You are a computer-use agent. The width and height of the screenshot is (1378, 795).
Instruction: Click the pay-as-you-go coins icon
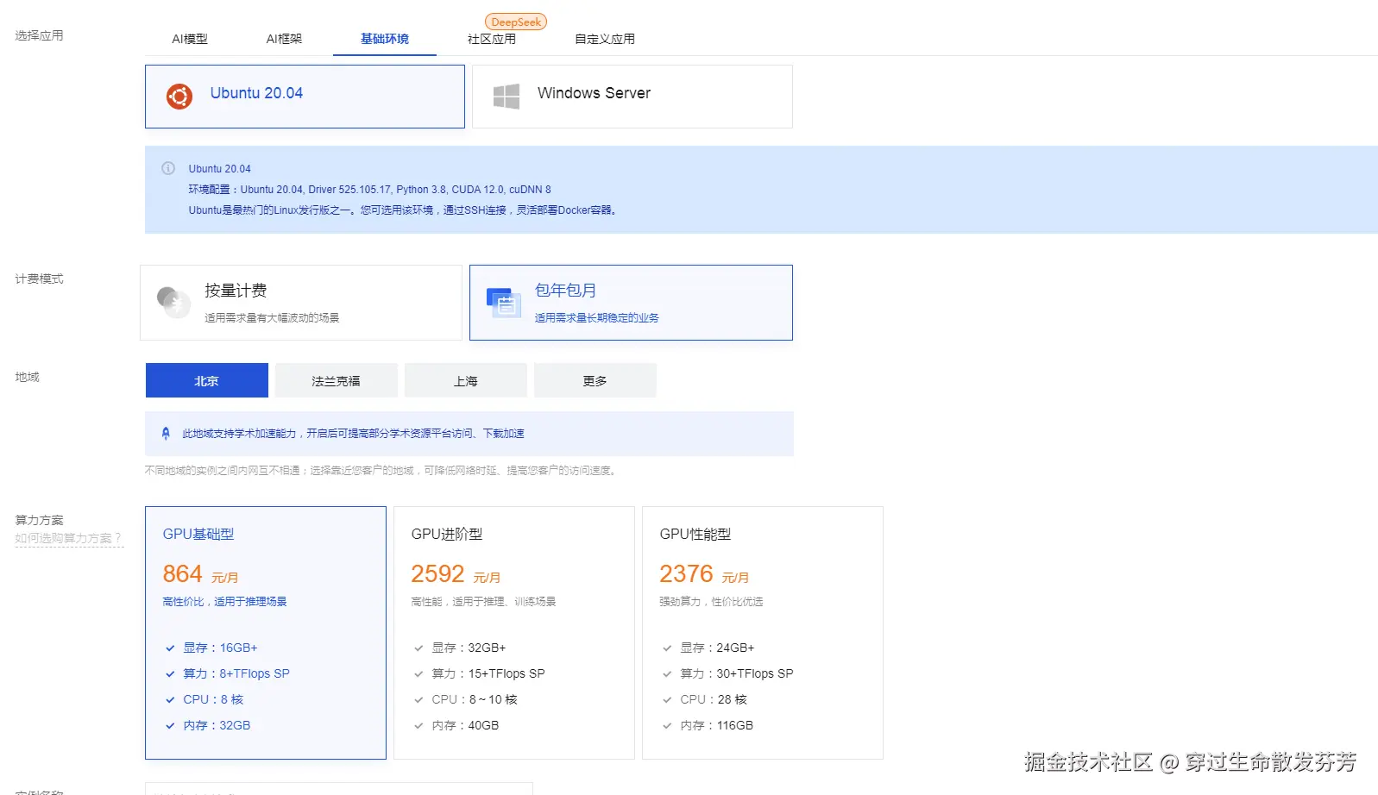pos(173,303)
